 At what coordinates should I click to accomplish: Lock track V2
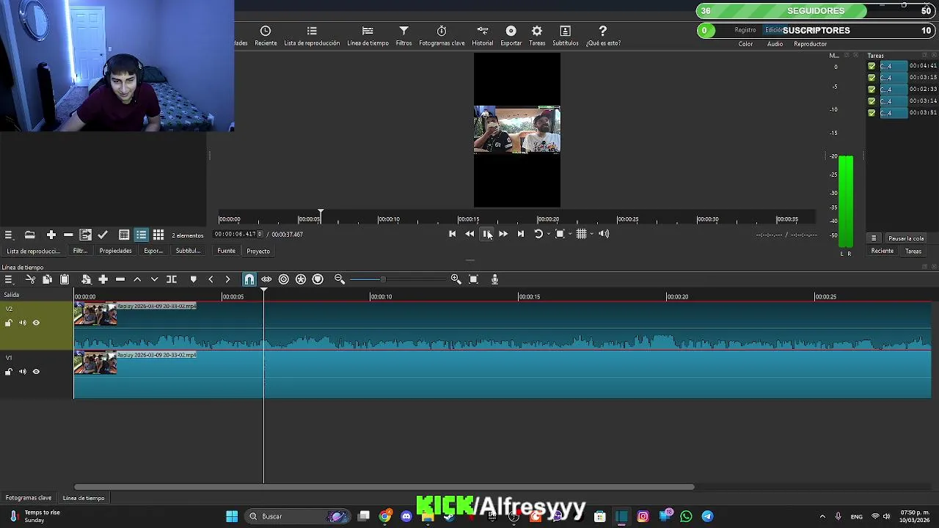coord(9,323)
